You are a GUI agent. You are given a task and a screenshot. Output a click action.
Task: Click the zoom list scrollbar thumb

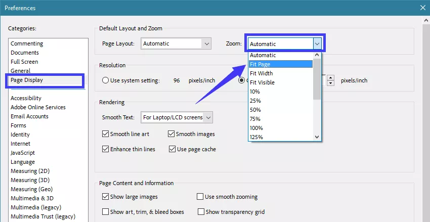(317, 79)
